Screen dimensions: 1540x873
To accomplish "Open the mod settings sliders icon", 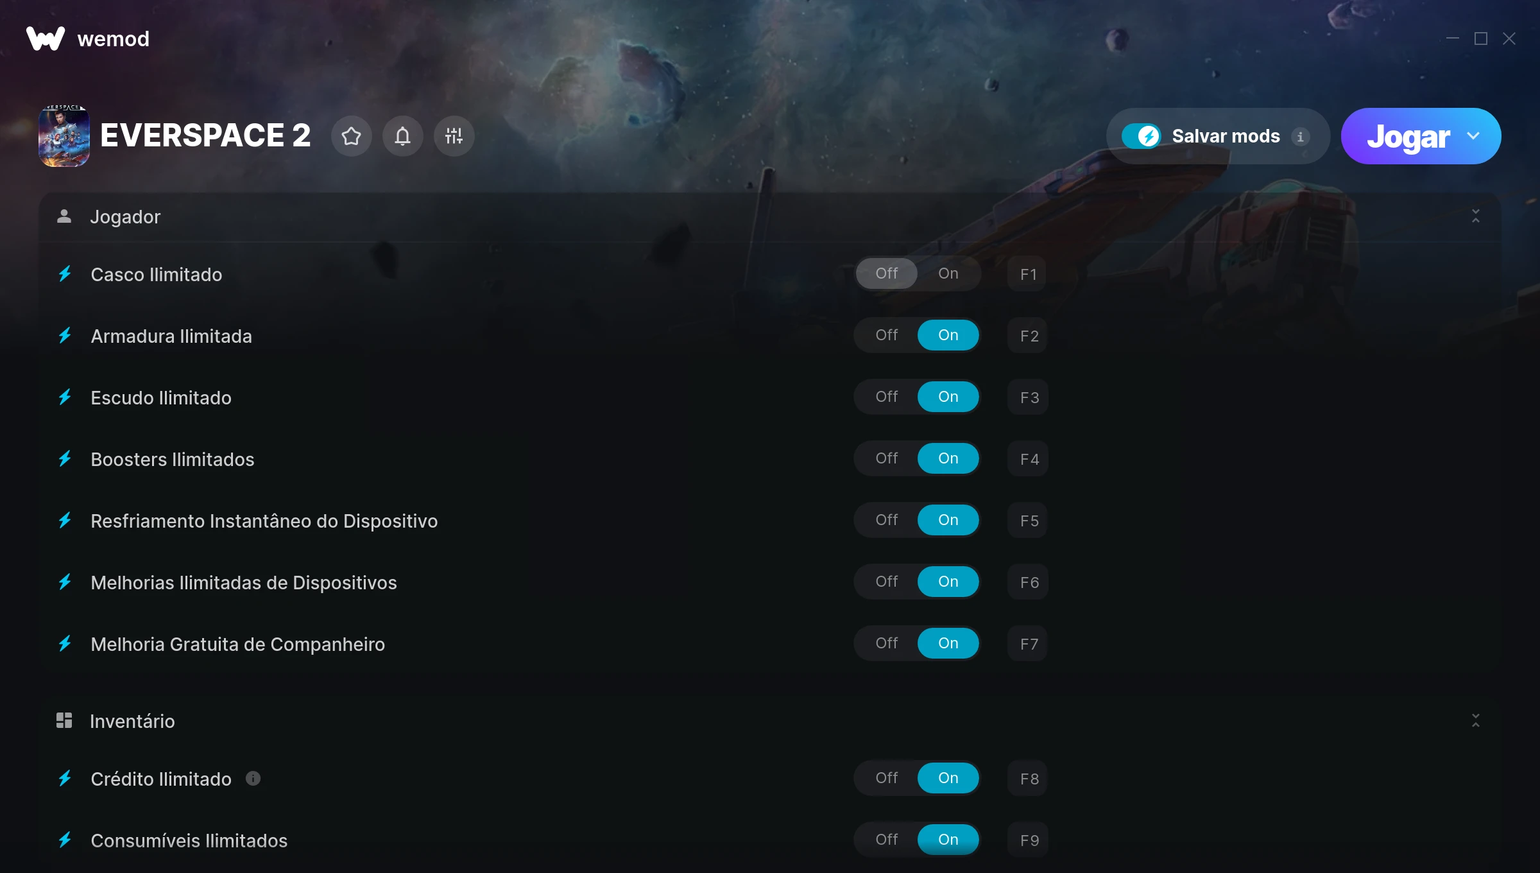I will coord(454,136).
